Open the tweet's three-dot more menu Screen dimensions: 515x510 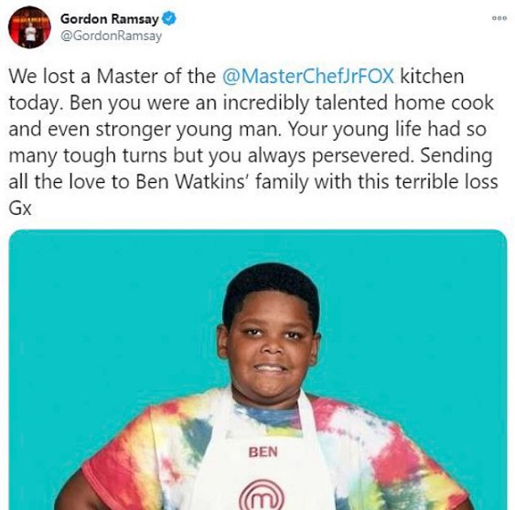pos(499,18)
